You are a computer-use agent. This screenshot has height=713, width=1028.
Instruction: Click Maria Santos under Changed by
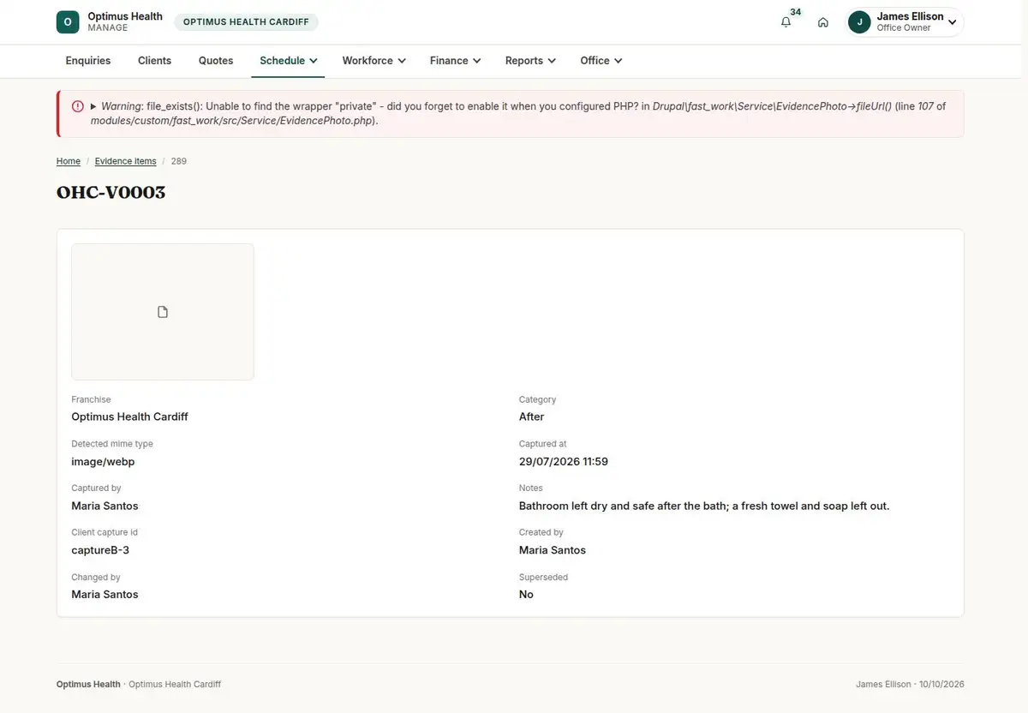[105, 595]
